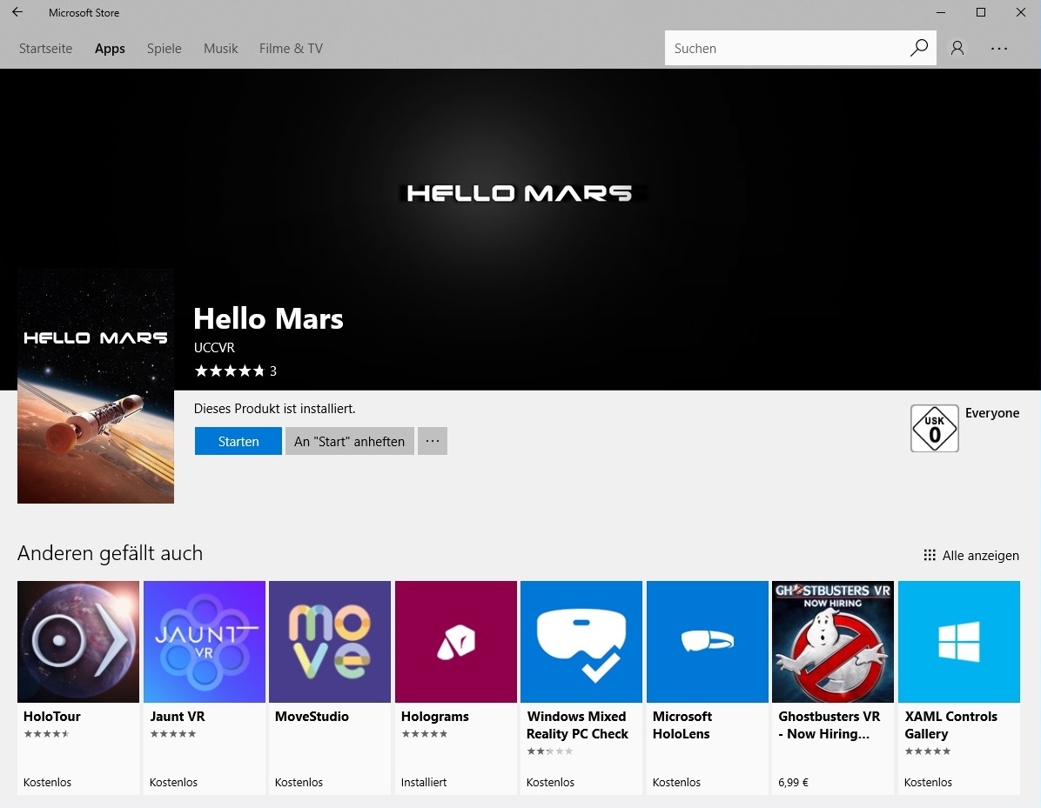The image size is (1041, 808).
Task: Select the Microsoft HoloLens app icon
Action: [707, 642]
